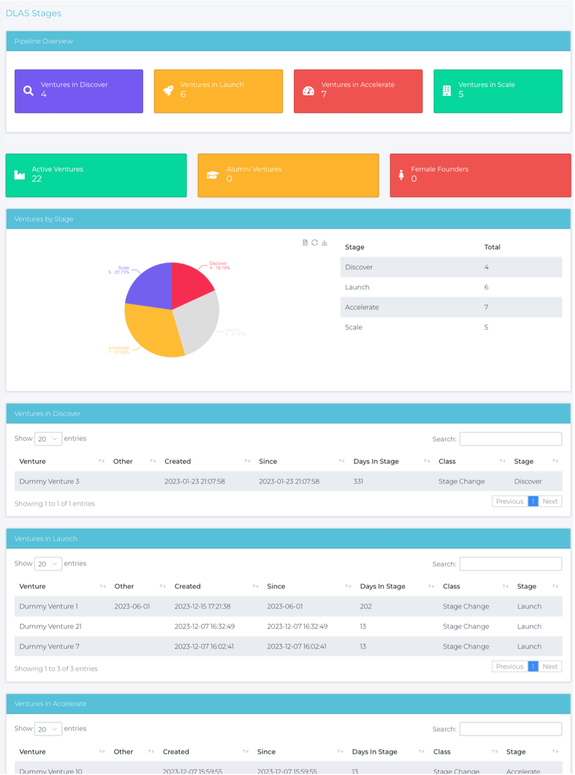Screen dimensions: 575x775
Task: Go to page 1 in Discover table
Action: click(533, 501)
